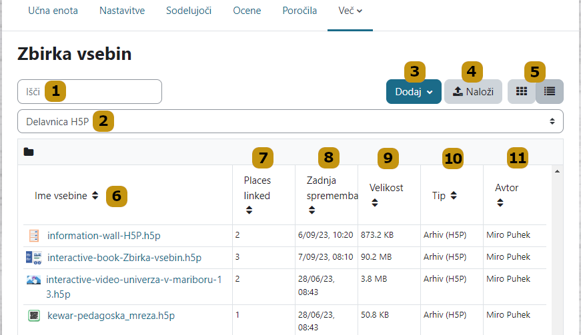Click the interactive-video file thumbnail icon
The height and width of the screenshot is (335, 581).
[x=34, y=280]
